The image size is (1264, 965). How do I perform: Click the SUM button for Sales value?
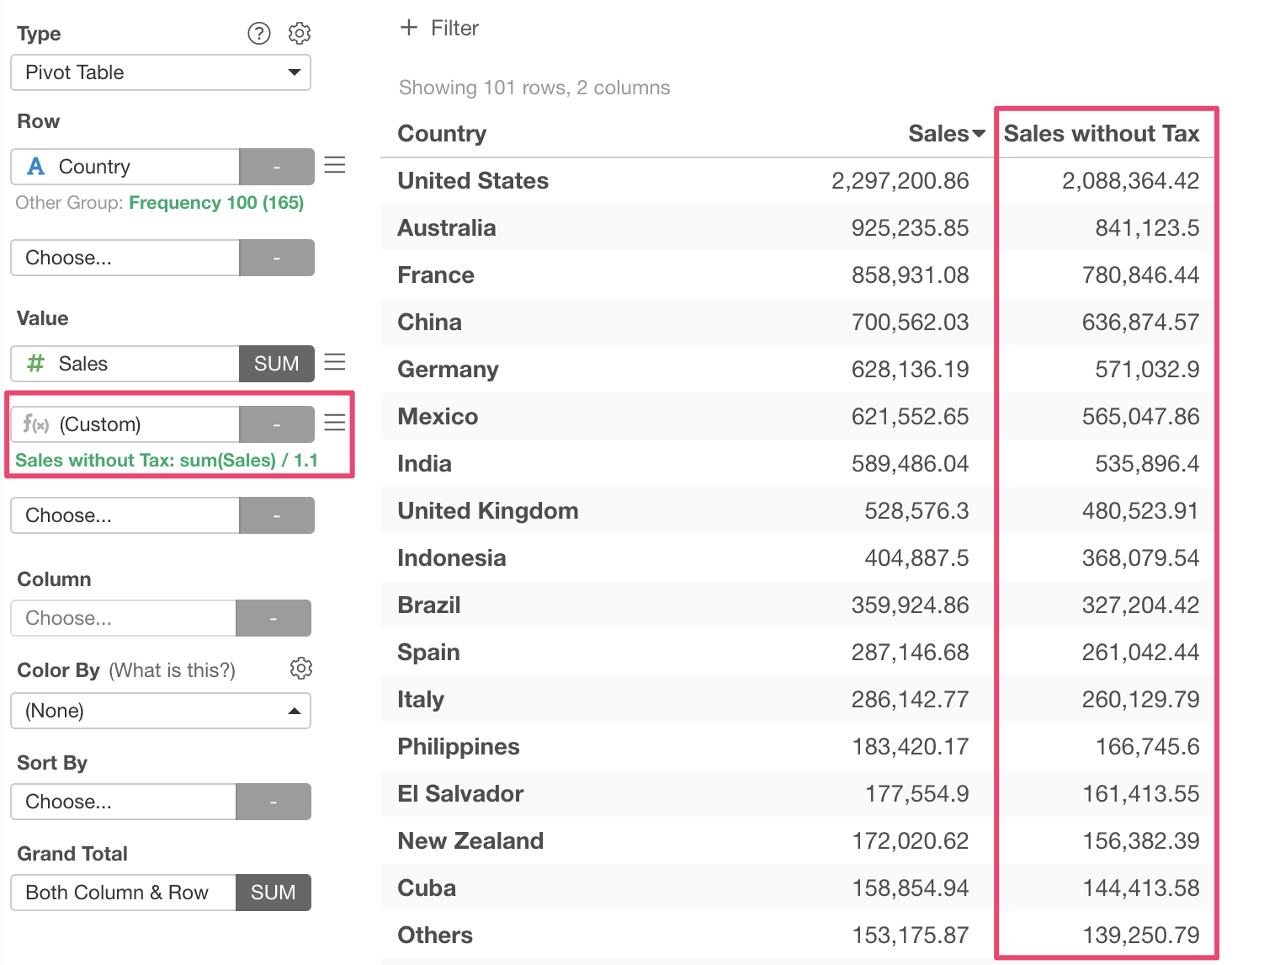[x=277, y=364]
